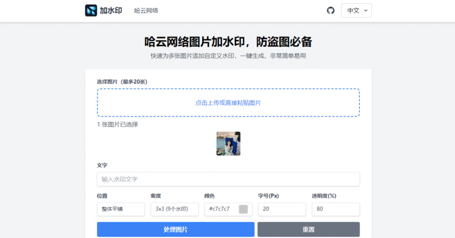Click the 加水印 logo icon
The width and height of the screenshot is (455, 238).
click(91, 10)
